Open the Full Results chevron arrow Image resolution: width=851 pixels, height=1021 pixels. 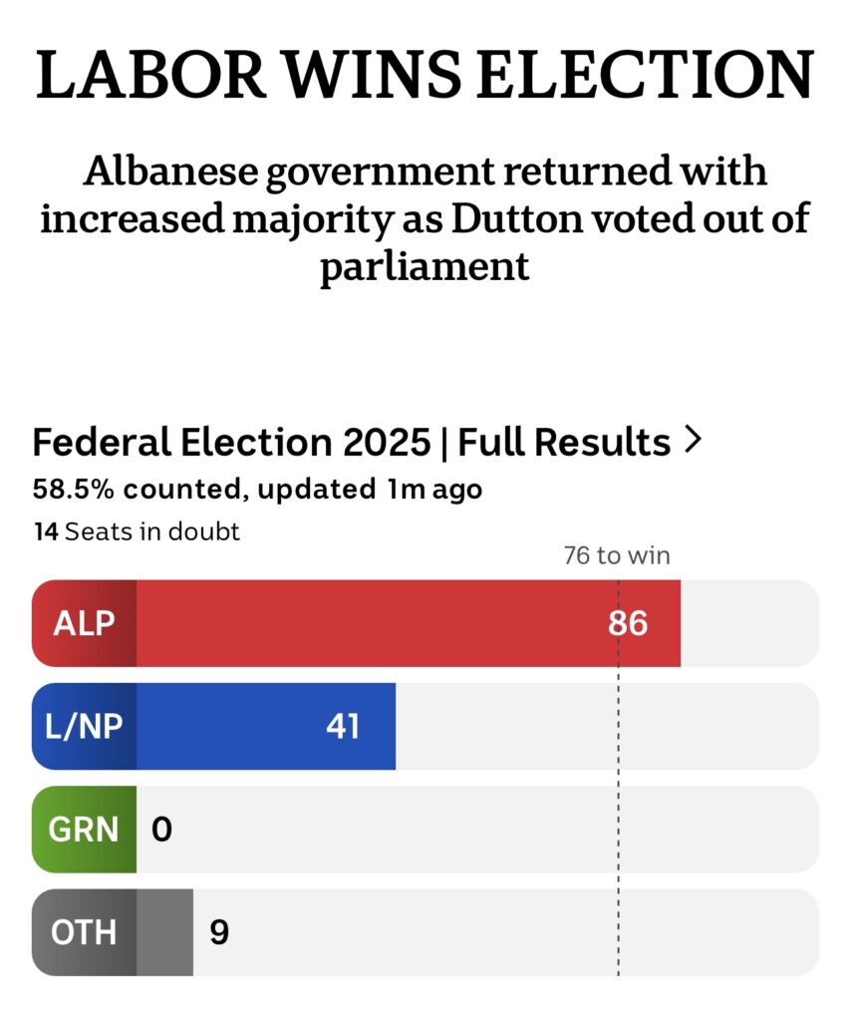coord(694,440)
